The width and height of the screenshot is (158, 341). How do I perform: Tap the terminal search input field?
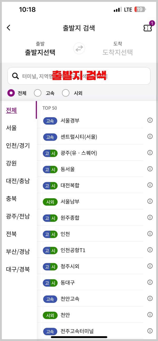click(x=79, y=75)
